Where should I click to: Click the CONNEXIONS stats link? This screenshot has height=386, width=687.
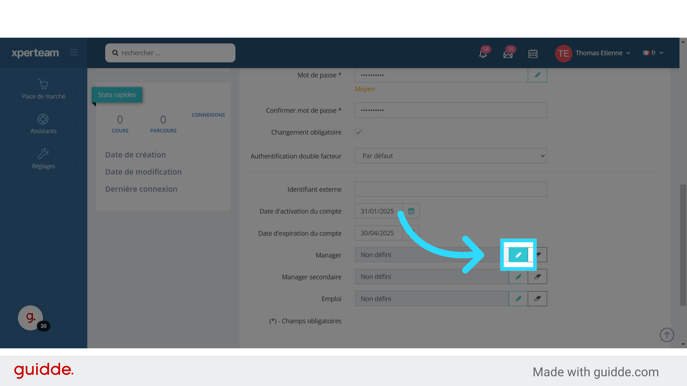(x=208, y=115)
